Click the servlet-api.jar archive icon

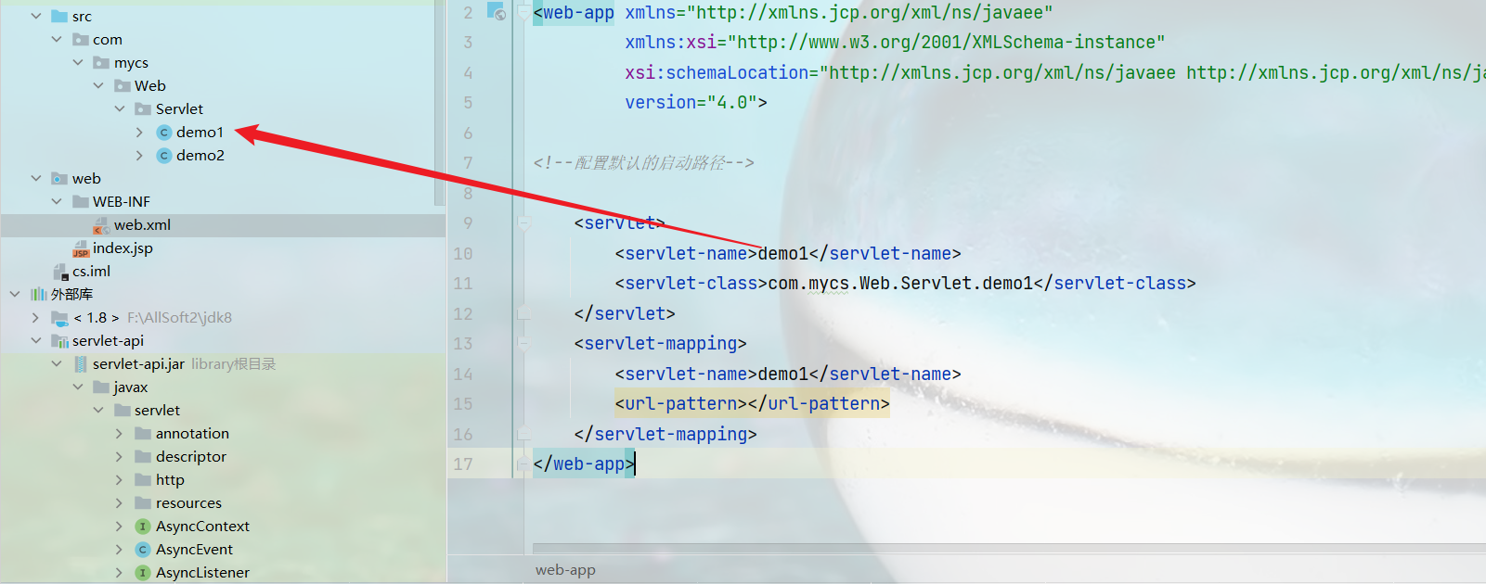tap(81, 364)
